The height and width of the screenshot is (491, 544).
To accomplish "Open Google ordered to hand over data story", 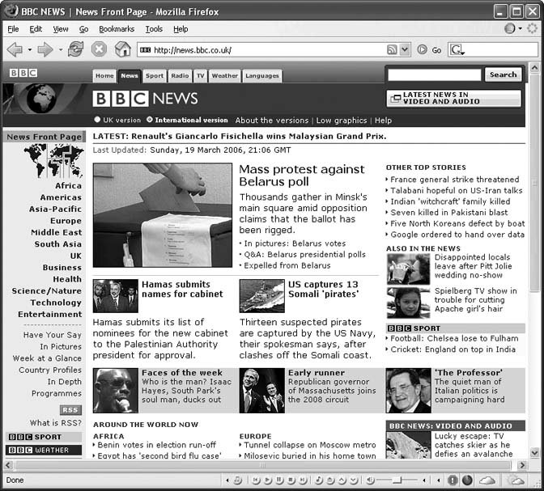I will tap(457, 235).
